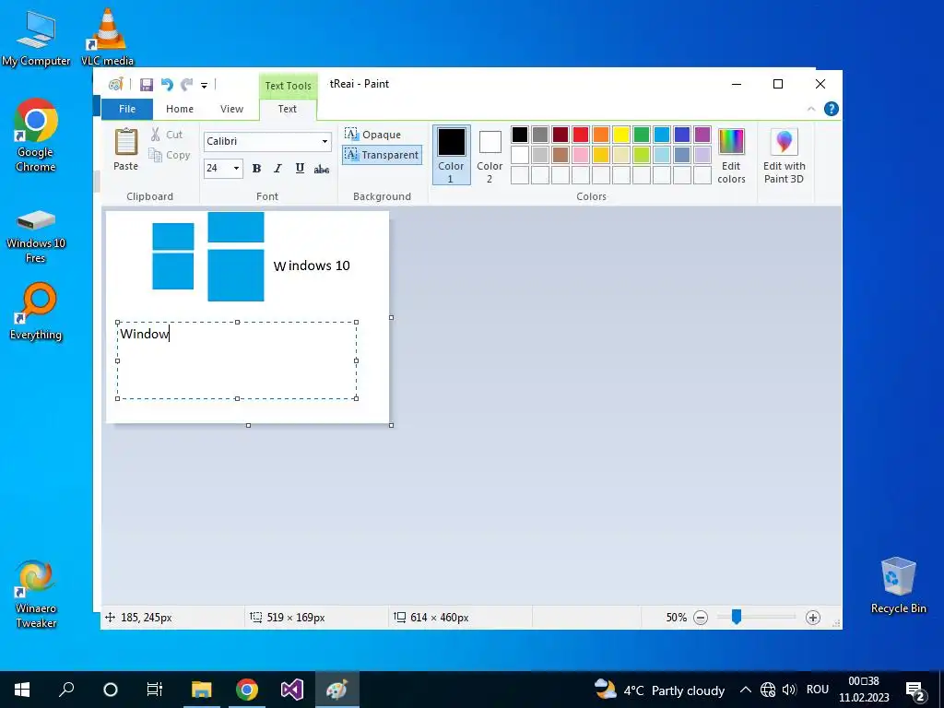Click the Chrome icon on taskbar
The height and width of the screenshot is (708, 944).
click(x=247, y=690)
